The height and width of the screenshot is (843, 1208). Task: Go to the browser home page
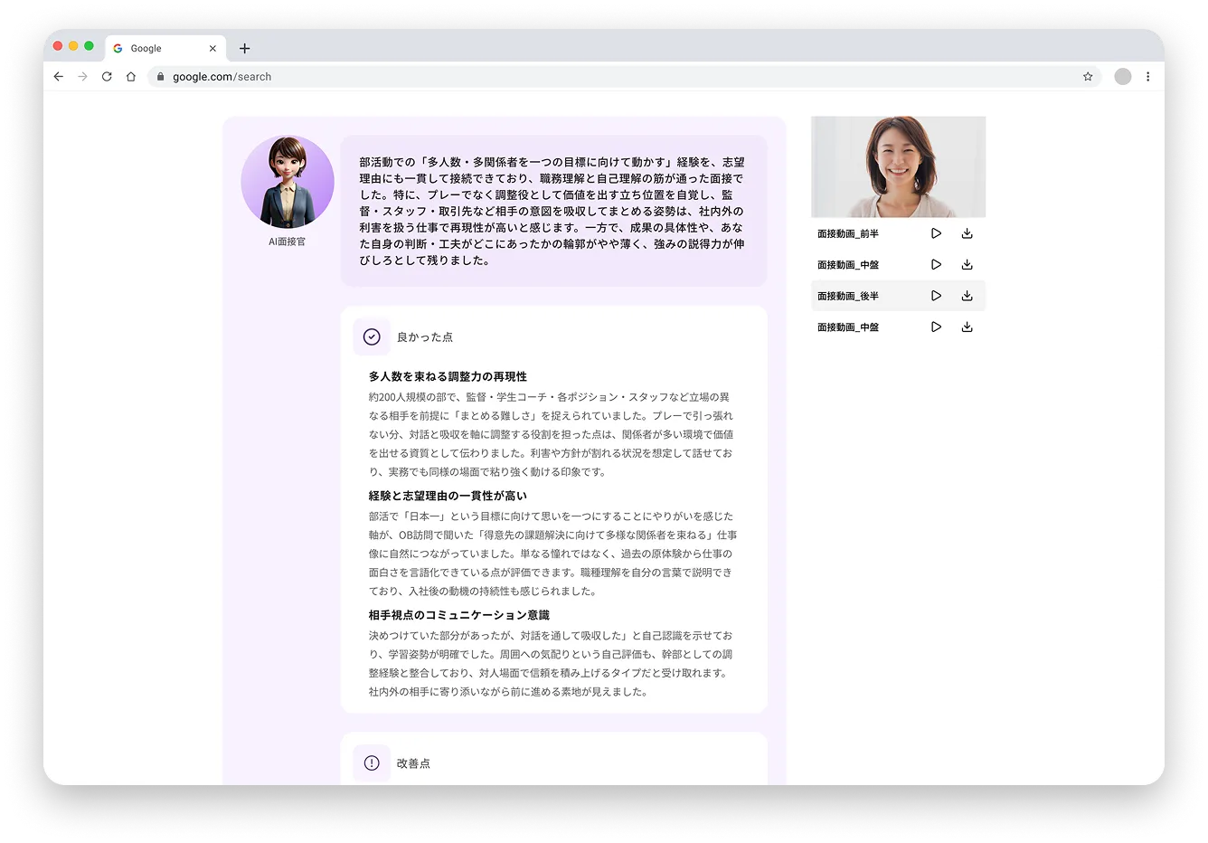pos(131,77)
